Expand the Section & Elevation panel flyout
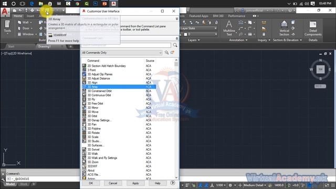This screenshot has height=189, width=336. pos(287,40)
